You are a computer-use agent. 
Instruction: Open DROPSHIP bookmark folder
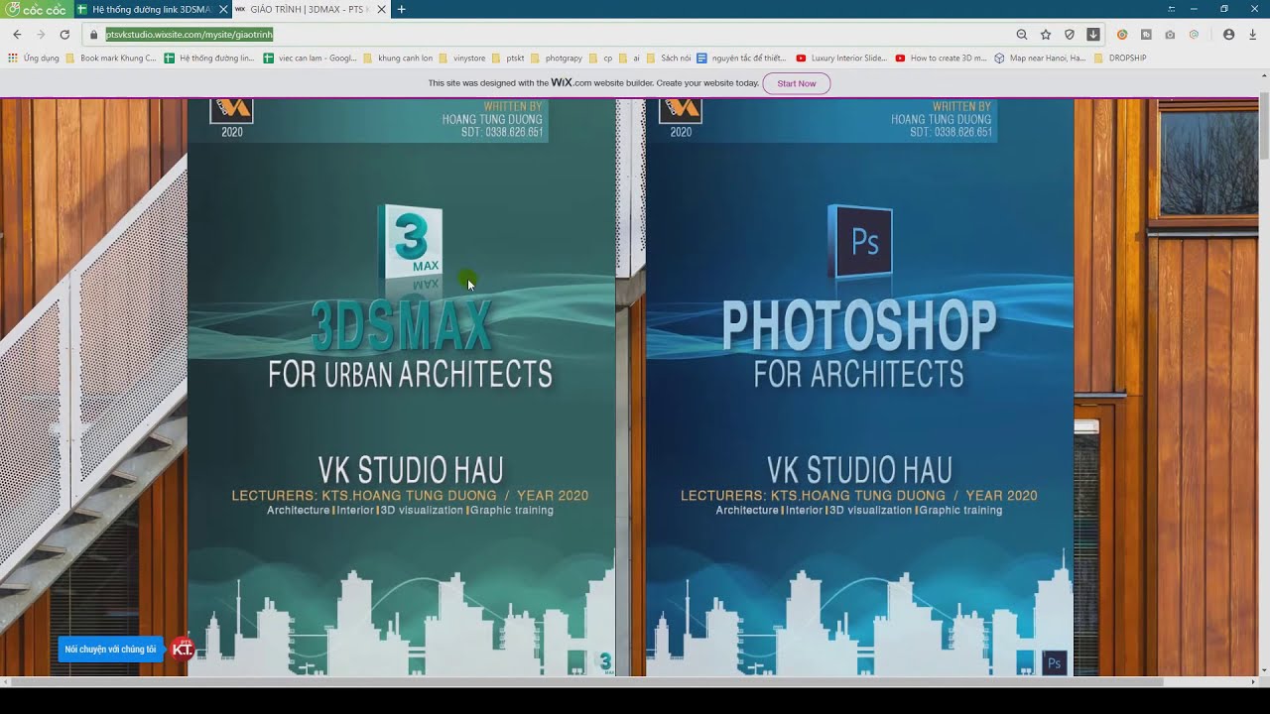coord(1120,58)
